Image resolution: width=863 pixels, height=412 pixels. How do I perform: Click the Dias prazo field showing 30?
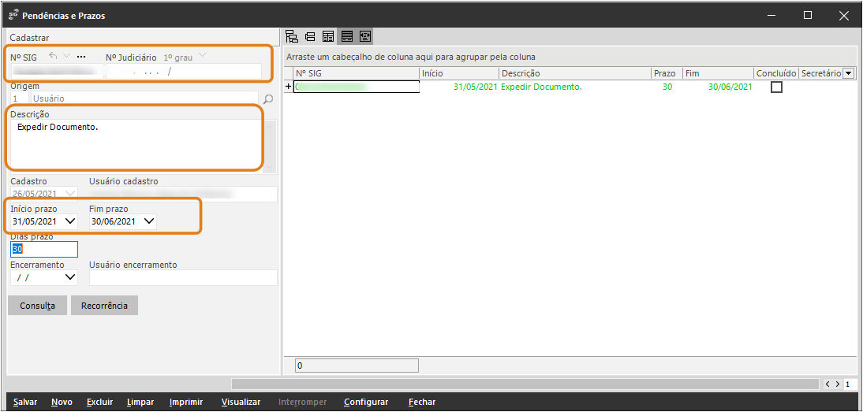[x=44, y=250]
